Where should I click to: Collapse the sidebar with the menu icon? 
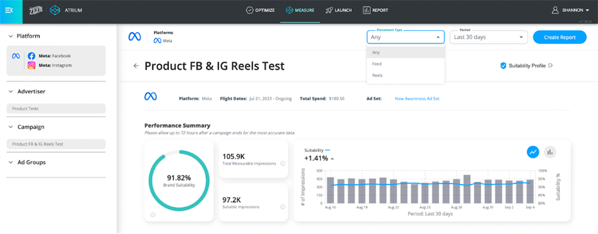10,10
